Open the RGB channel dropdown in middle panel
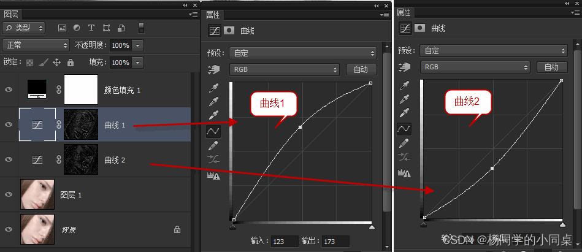582x252 pixels. tap(285, 69)
